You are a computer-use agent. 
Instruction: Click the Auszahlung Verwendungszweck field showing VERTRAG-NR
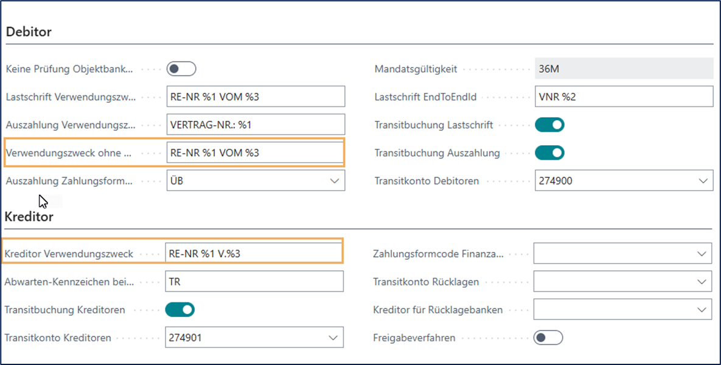point(256,124)
